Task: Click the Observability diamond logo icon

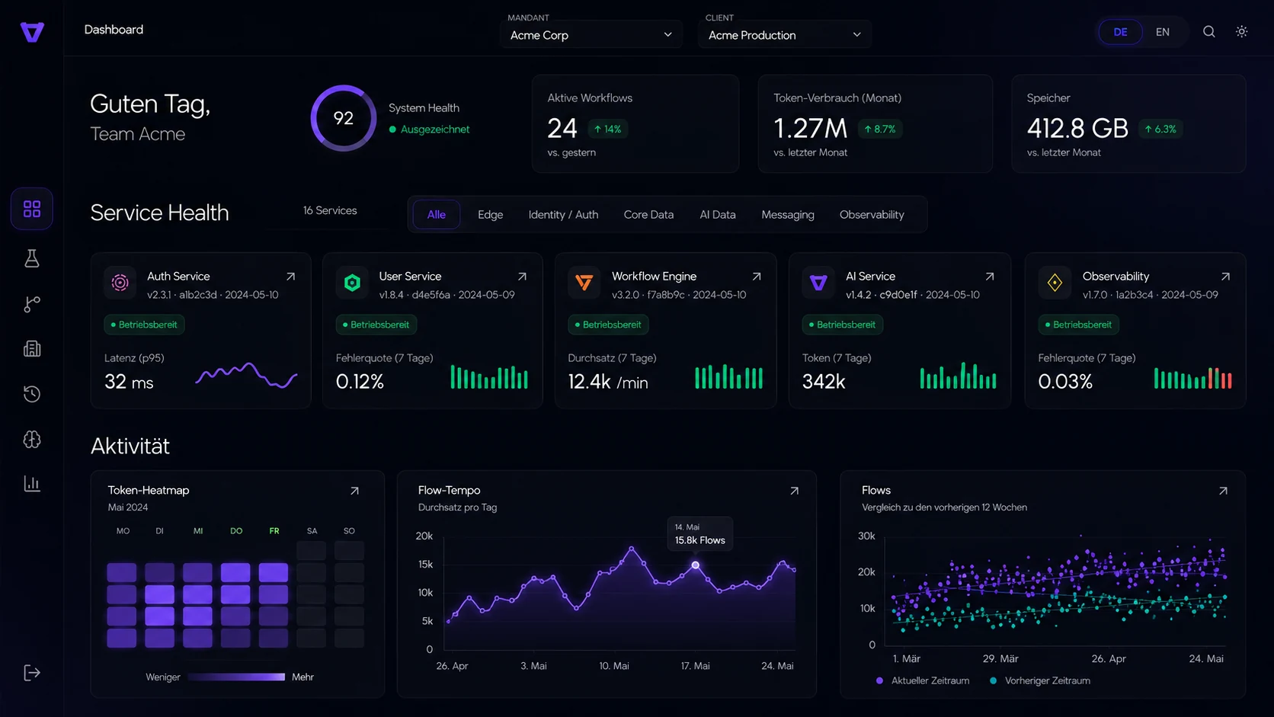Action: [x=1055, y=283]
